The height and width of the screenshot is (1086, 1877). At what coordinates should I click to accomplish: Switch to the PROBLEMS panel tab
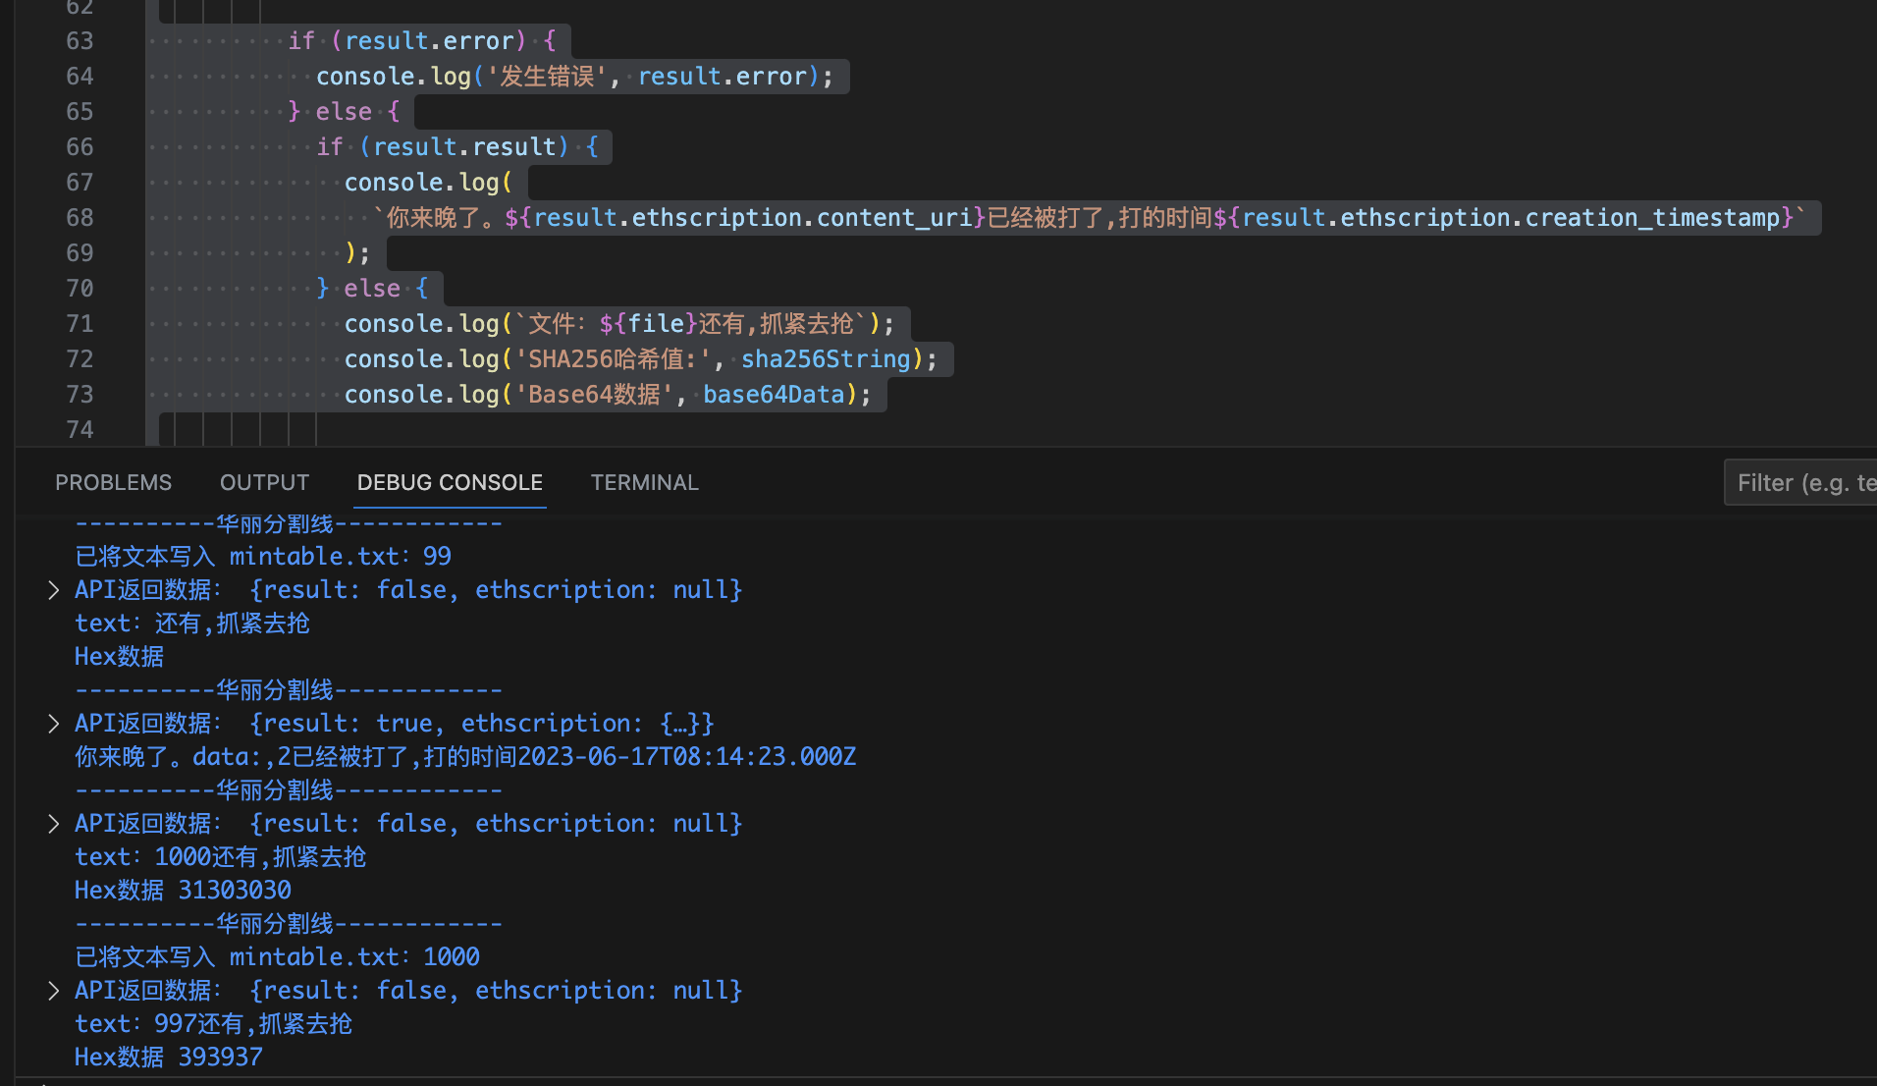[113, 482]
